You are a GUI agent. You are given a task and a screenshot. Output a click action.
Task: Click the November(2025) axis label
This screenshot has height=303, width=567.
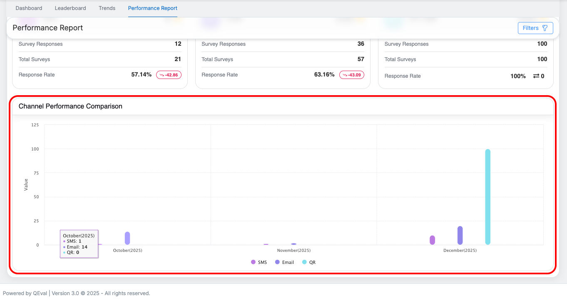coord(293,251)
